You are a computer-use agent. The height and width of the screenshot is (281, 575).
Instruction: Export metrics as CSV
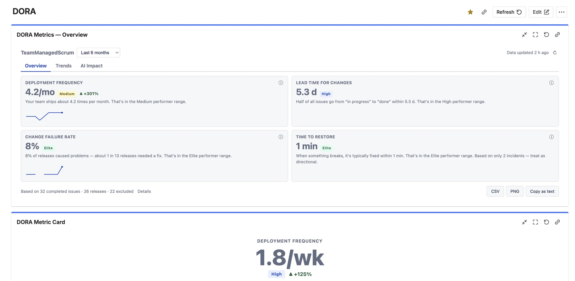click(495, 191)
